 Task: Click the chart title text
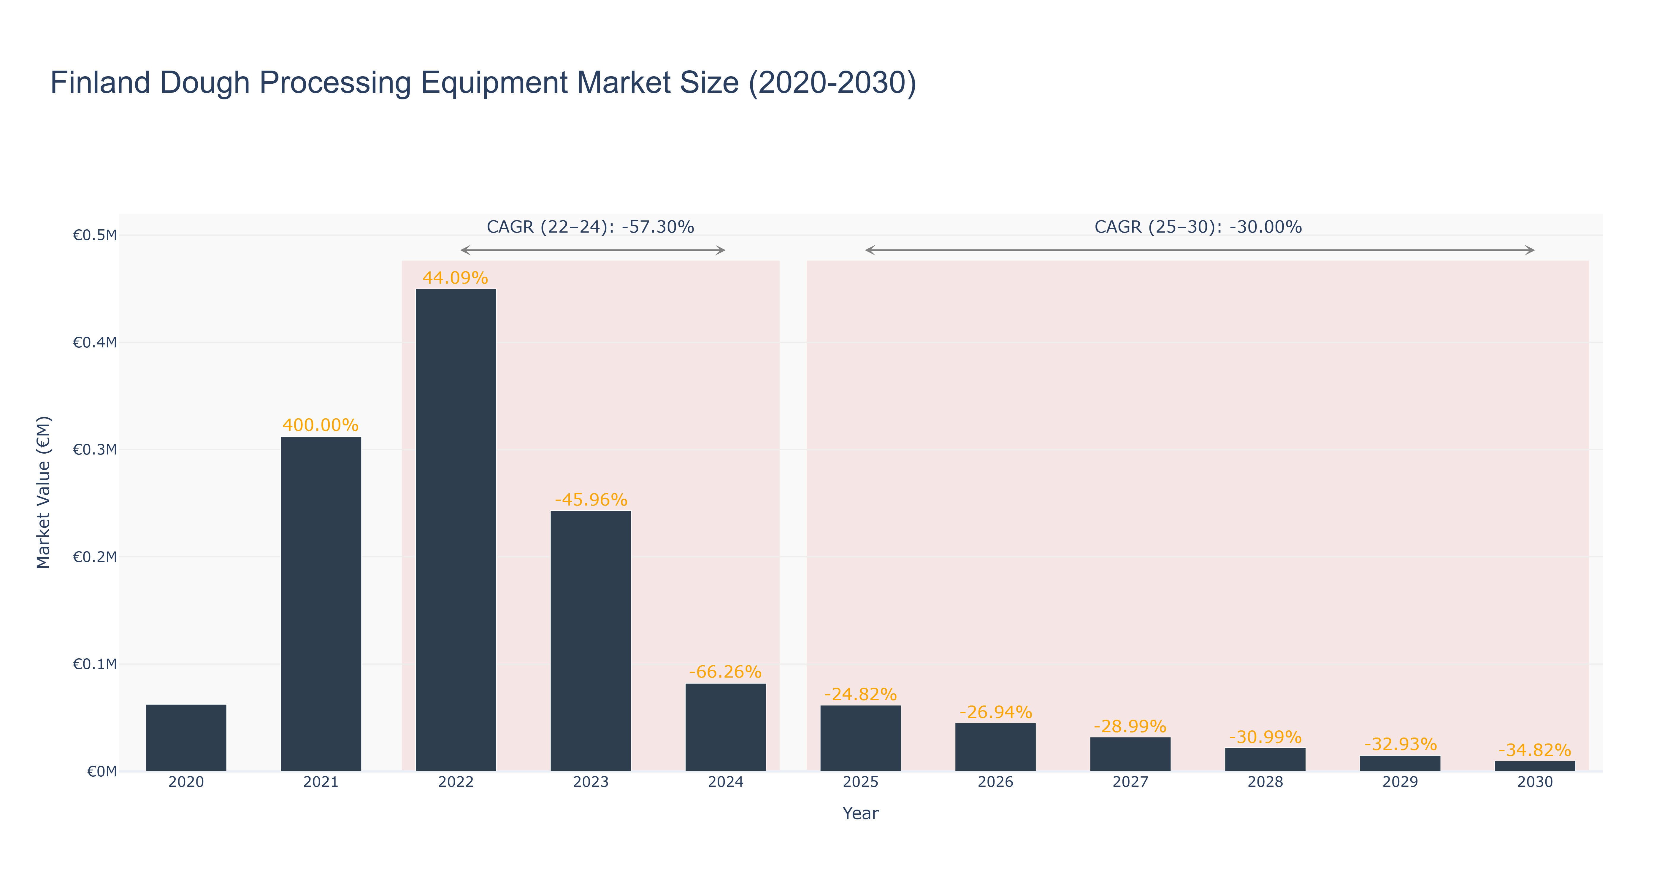[483, 82]
